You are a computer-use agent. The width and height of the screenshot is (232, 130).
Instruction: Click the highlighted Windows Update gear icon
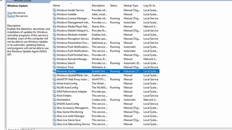(x=54, y=71)
